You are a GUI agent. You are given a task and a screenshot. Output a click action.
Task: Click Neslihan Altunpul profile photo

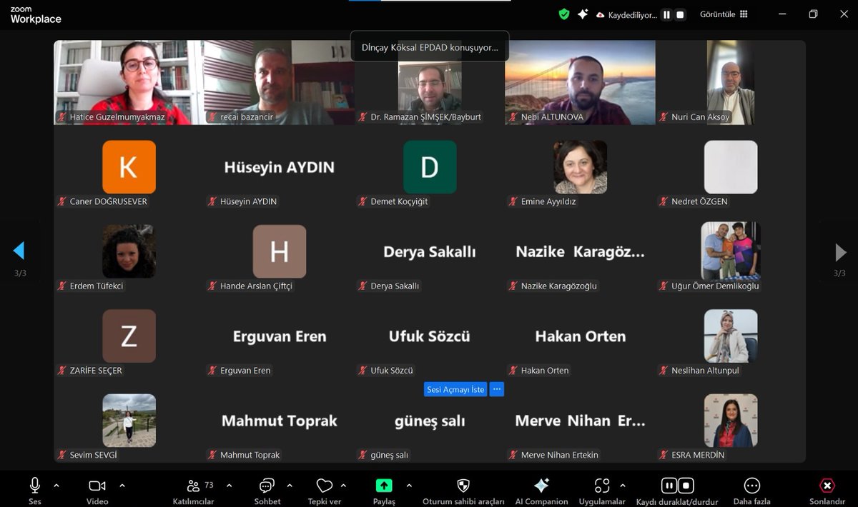(x=731, y=336)
